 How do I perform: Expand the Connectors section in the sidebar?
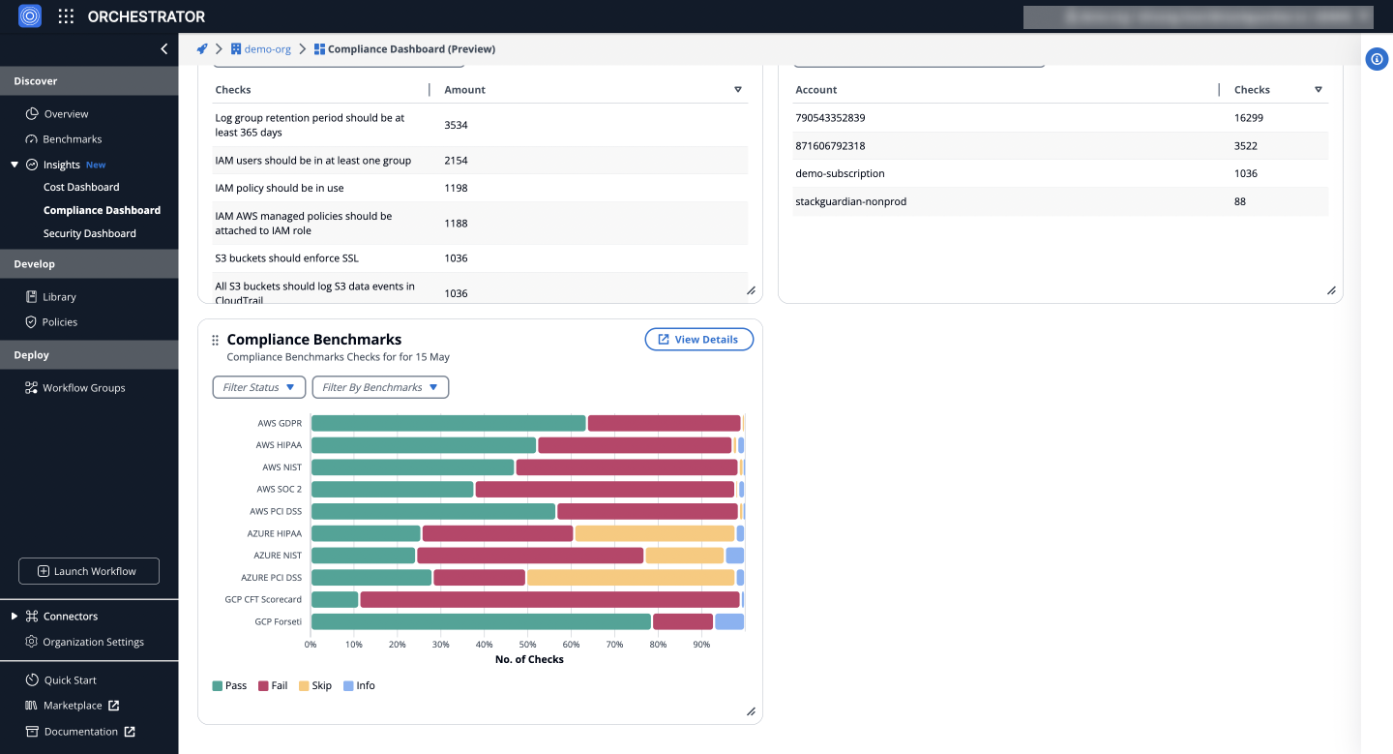[14, 616]
